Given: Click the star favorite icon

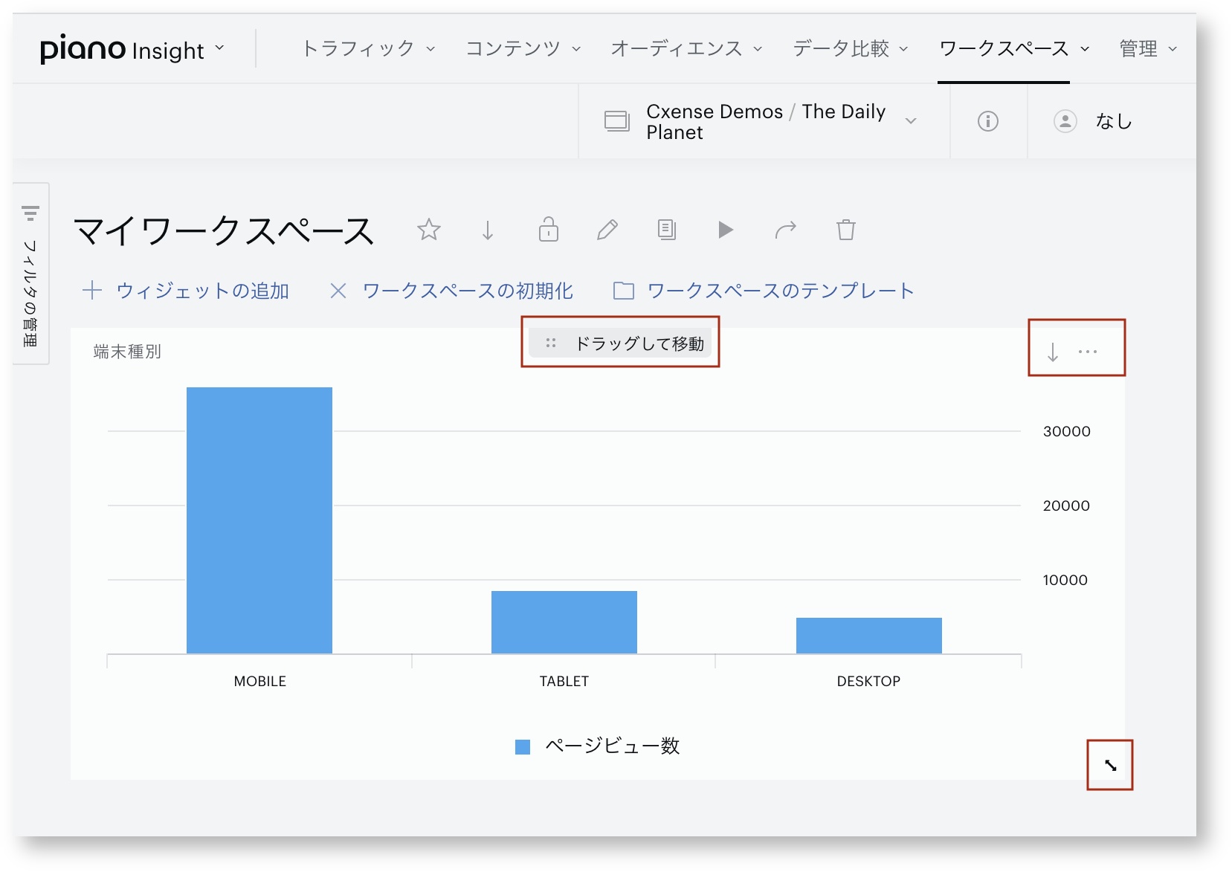Looking at the screenshot, I should coord(429,230).
